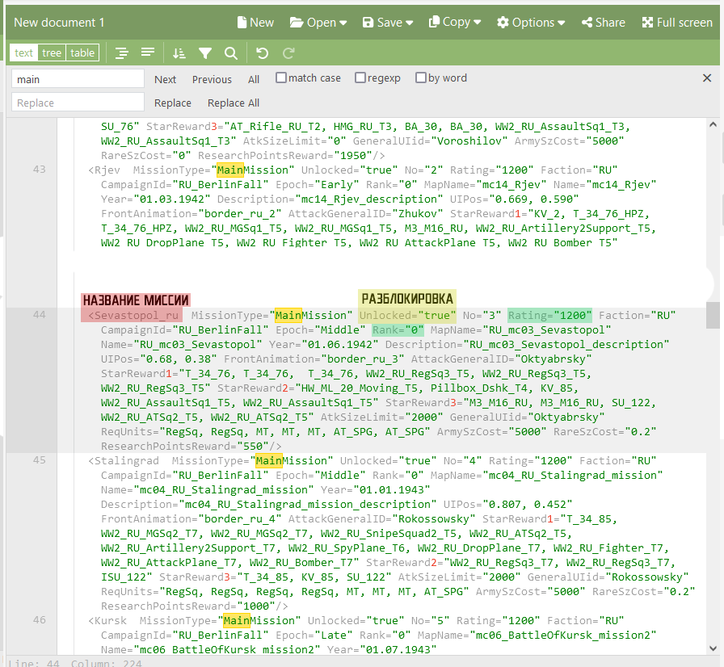The width and height of the screenshot is (724, 667).
Task: Click AttackGeneralID="Rokossowsky" text
Action: click(382, 519)
